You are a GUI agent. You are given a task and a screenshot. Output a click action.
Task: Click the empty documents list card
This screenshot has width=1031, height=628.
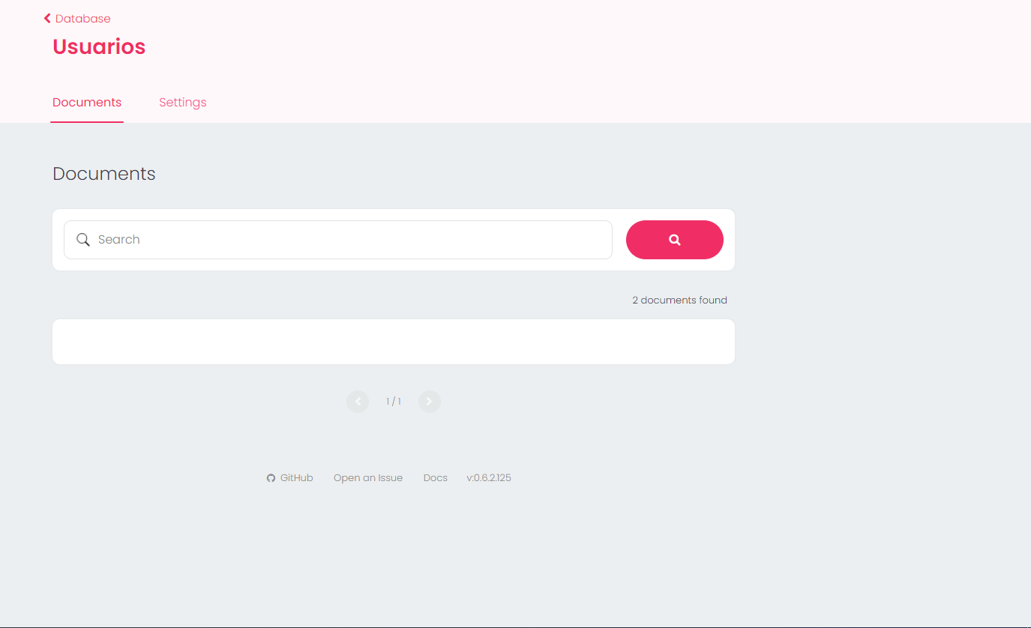(x=393, y=341)
